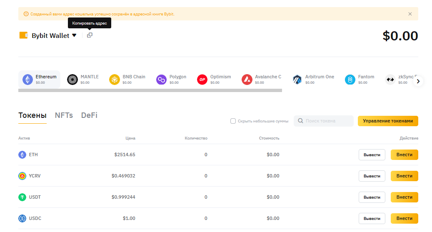Click the ETH token icon
432x232 pixels.
point(22,155)
